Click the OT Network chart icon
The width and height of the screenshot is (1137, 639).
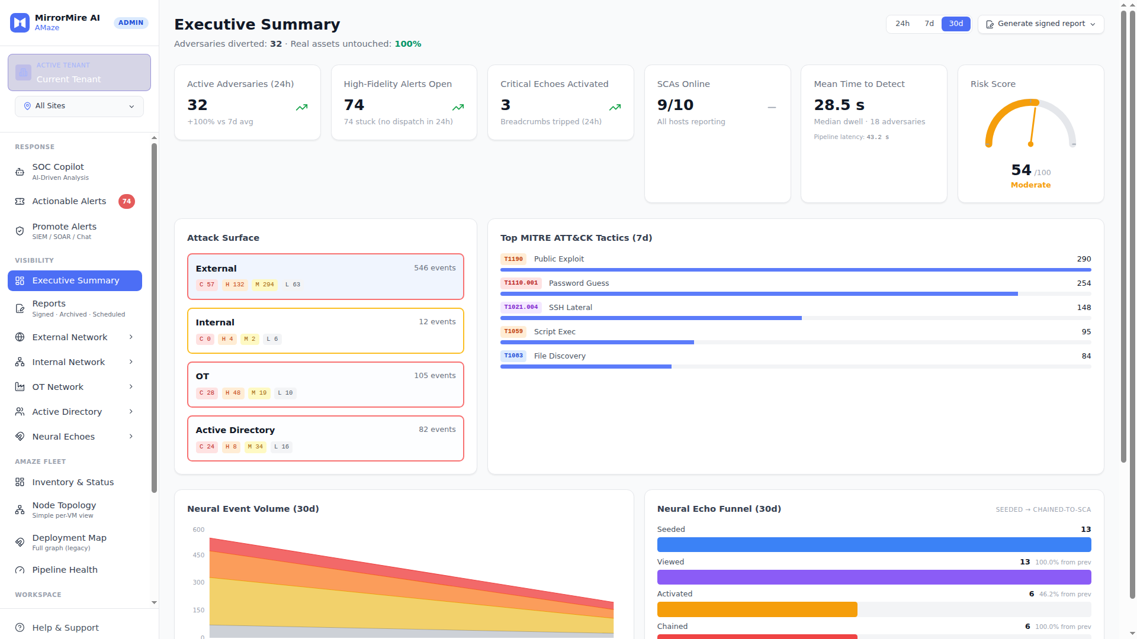click(20, 387)
